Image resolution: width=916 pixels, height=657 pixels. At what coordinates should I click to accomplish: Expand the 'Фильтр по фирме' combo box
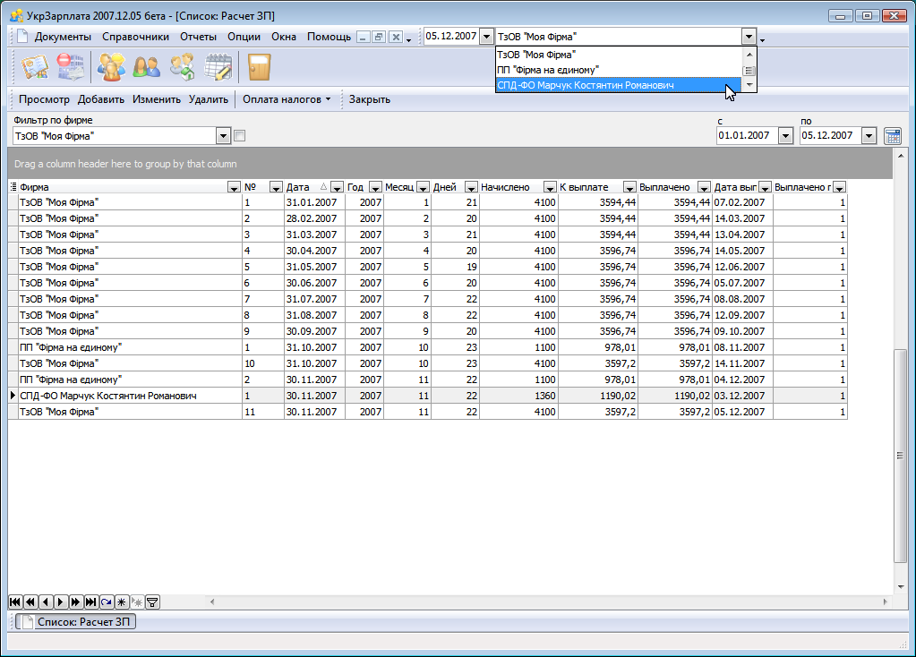224,136
